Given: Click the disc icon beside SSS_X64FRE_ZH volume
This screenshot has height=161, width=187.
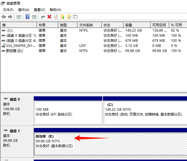Looking at the screenshot, I should tap(4, 45).
